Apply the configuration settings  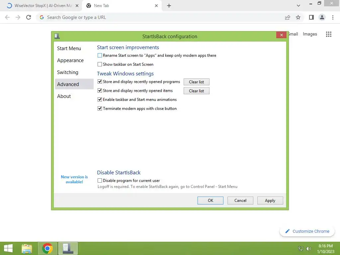click(x=270, y=201)
